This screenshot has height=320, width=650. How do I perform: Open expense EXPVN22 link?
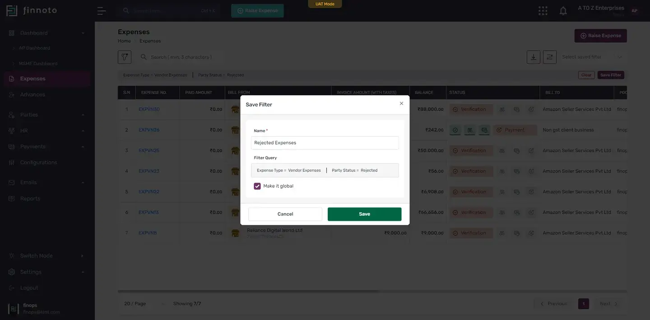tap(149, 192)
